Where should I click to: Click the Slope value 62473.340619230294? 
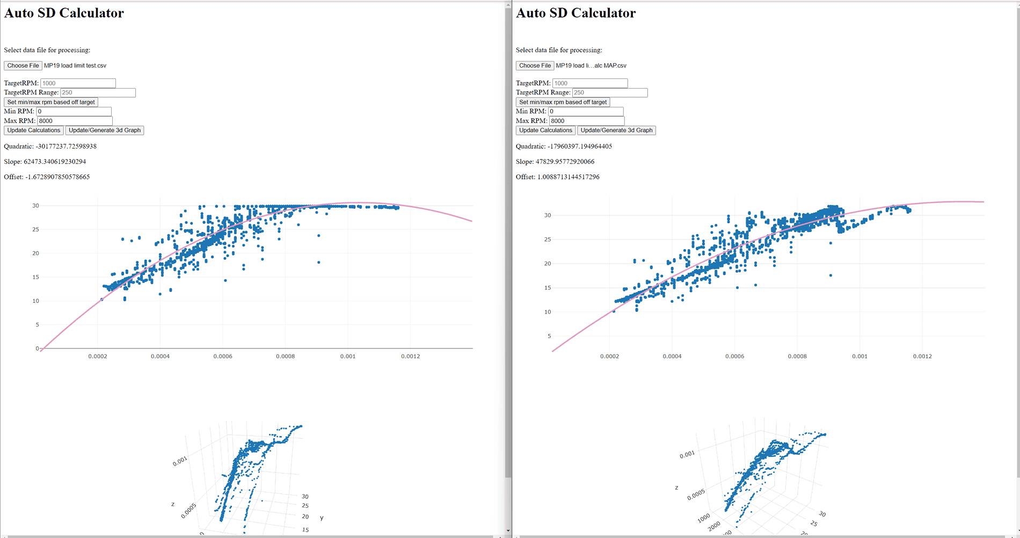click(55, 162)
